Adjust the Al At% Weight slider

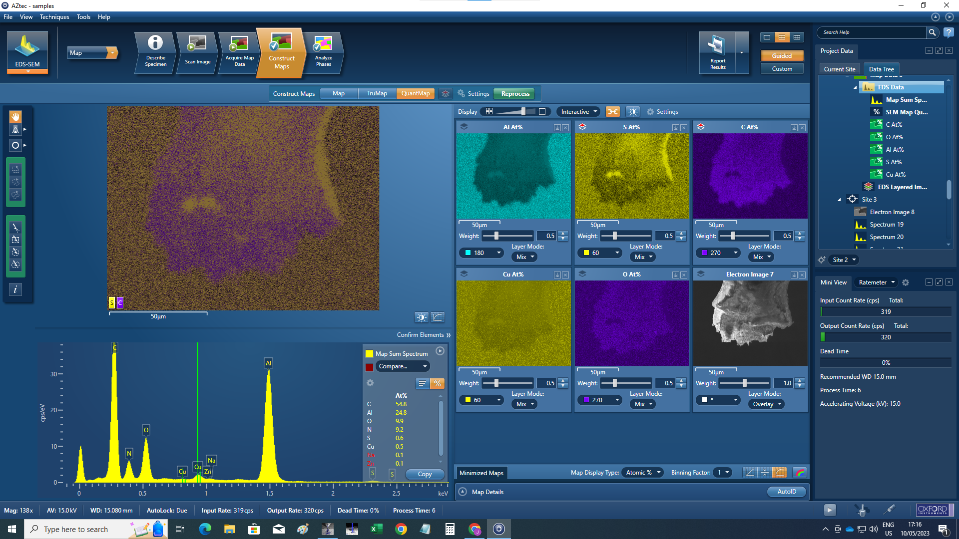pyautogui.click(x=508, y=236)
